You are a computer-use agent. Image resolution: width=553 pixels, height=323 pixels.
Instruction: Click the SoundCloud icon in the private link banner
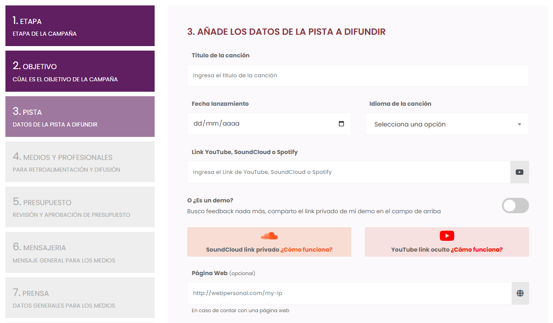[269, 235]
